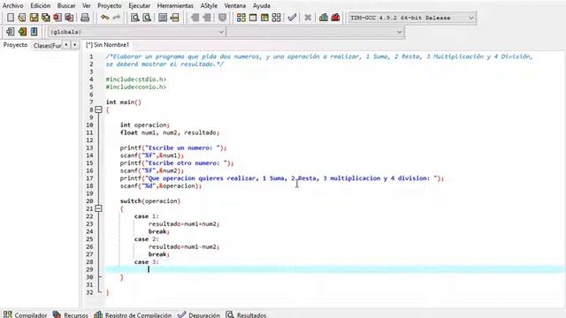
Task: Click the line "#include<conio.h>"
Action: click(136, 87)
